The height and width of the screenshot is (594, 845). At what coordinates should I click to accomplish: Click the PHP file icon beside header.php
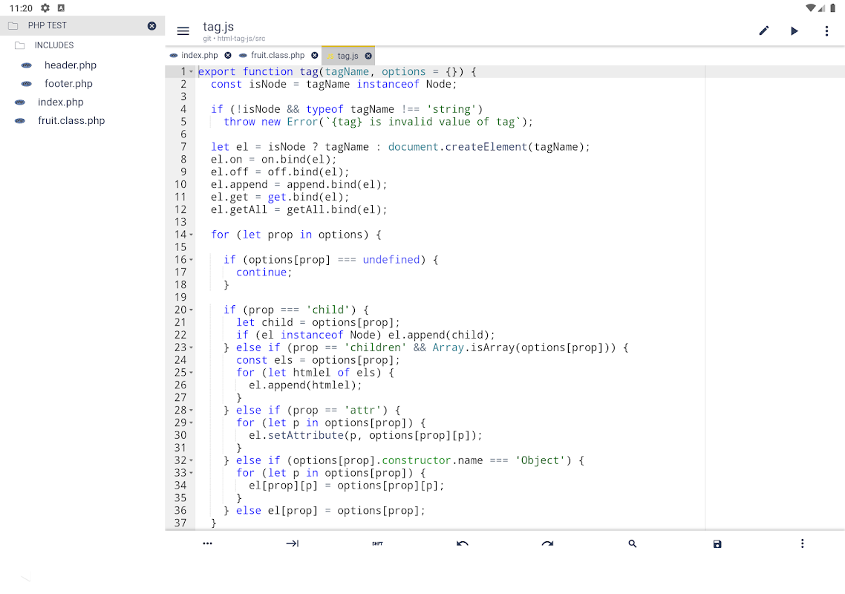[27, 65]
